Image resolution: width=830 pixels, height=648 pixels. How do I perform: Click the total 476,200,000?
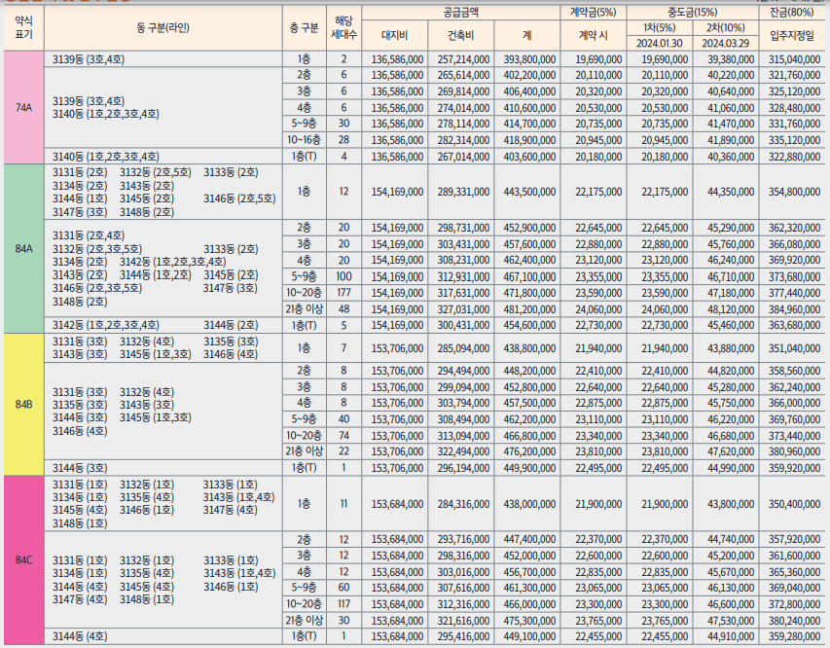(x=529, y=451)
